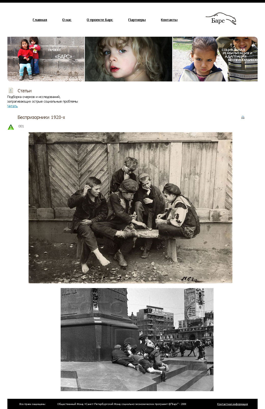Image resolution: width=265 pixels, height=409 pixels.
Task: Go to О проекте Барс page
Action: (x=100, y=20)
